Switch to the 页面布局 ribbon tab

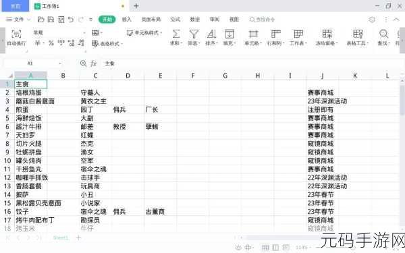point(151,20)
